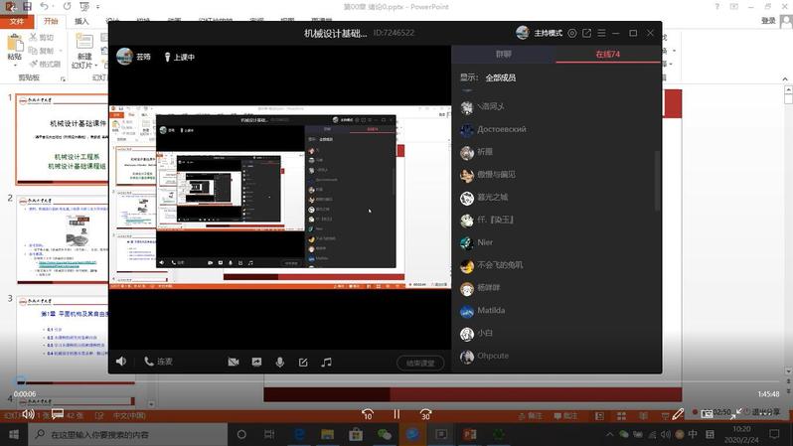Click the pop-out window icon in title bar
Screen dimensions: 793x446
click(x=586, y=33)
